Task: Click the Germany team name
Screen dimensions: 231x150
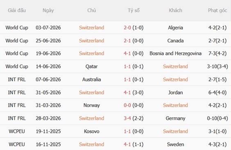Action: point(175,118)
